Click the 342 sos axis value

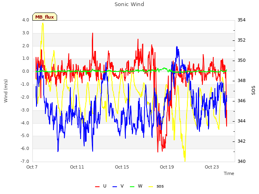[242, 141]
